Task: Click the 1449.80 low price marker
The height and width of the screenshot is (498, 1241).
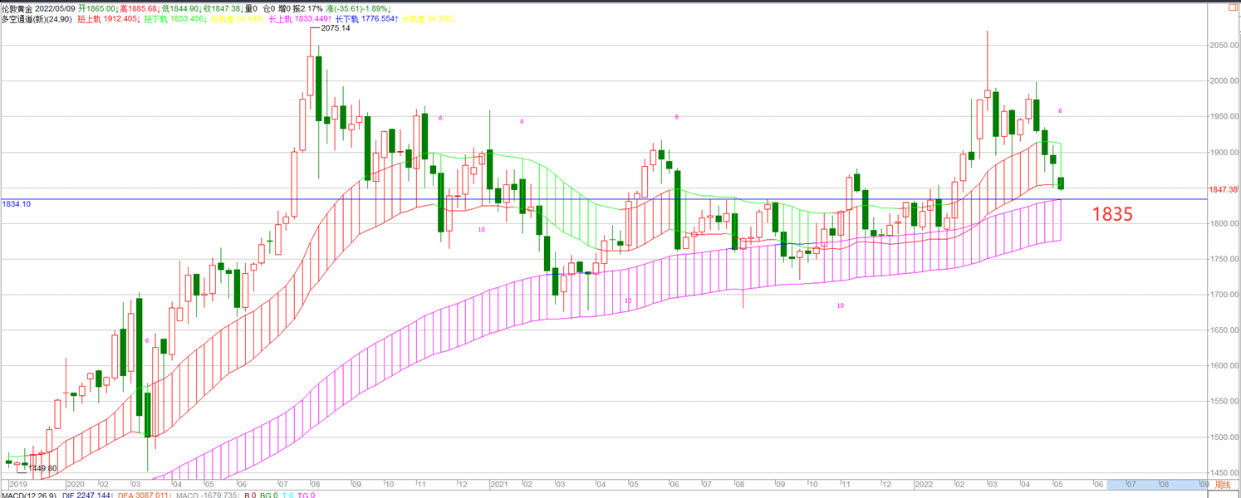Action: (42, 468)
